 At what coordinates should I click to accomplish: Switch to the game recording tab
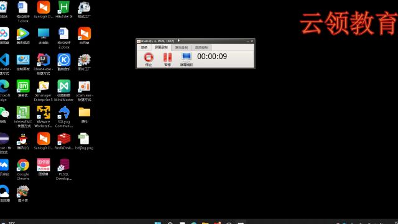point(181,47)
